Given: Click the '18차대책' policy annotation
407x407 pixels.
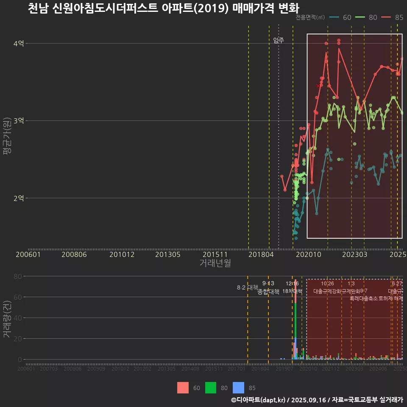Looking at the screenshot, I should tap(292, 291).
